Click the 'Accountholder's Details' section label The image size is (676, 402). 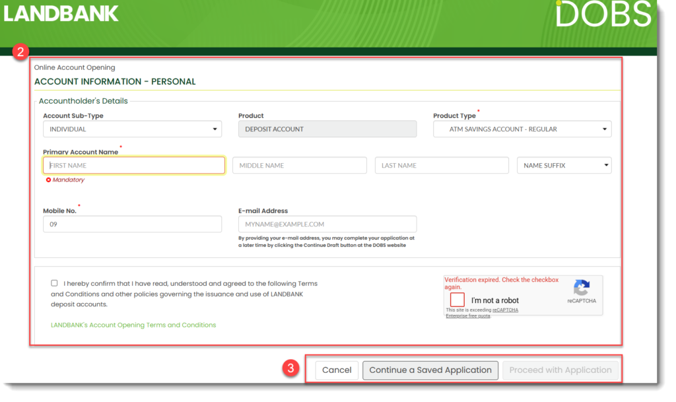(83, 101)
